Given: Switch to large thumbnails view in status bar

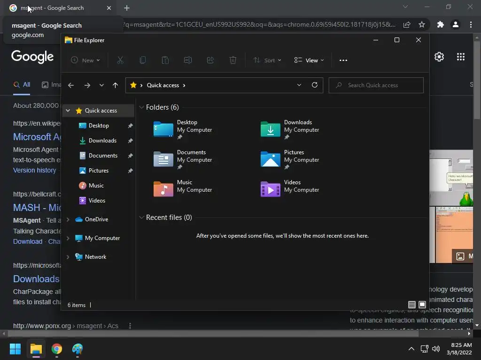Looking at the screenshot, I should (x=422, y=305).
